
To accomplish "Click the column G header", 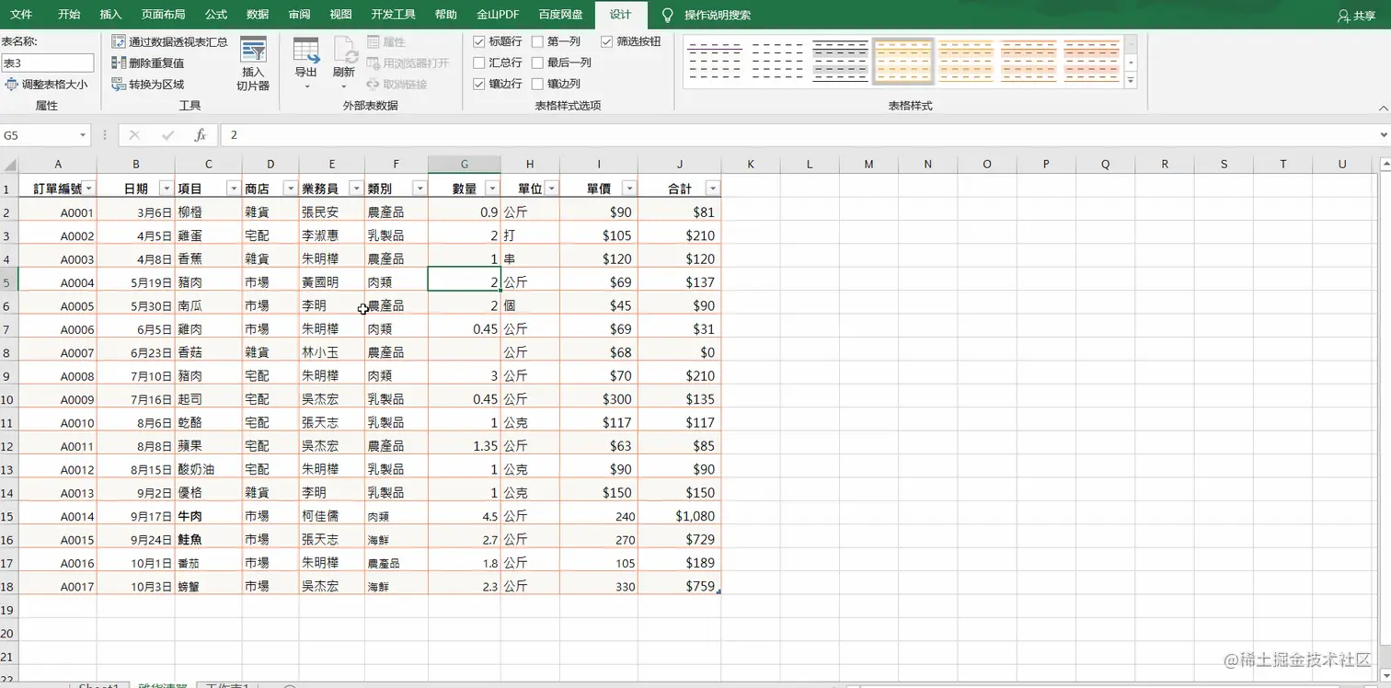I will [x=465, y=165].
